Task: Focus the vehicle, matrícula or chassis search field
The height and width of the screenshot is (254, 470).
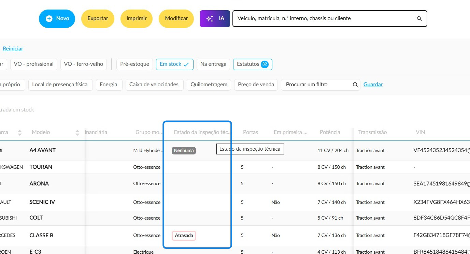Action: click(330, 18)
